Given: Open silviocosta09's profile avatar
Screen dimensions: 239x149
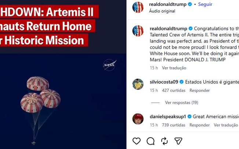Looking at the screenshot, I should click(138, 84).
